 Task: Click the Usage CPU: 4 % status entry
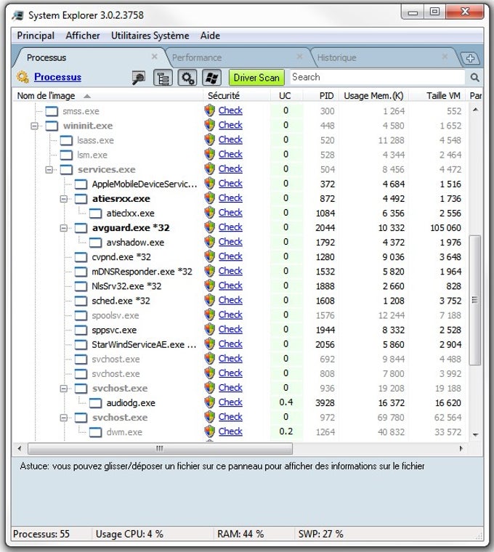pyautogui.click(x=129, y=534)
